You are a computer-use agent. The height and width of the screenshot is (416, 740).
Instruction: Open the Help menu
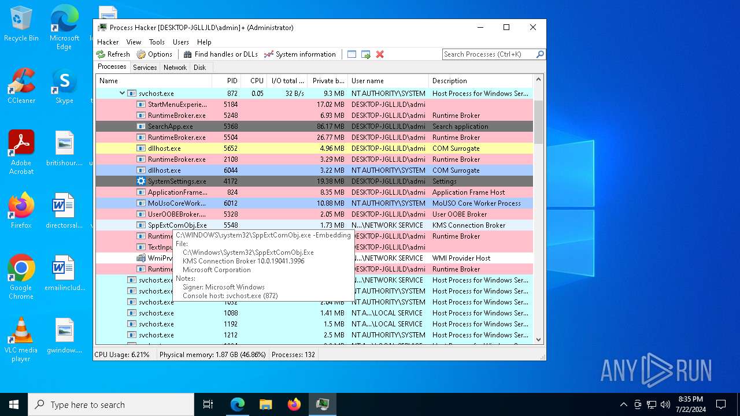tap(204, 42)
